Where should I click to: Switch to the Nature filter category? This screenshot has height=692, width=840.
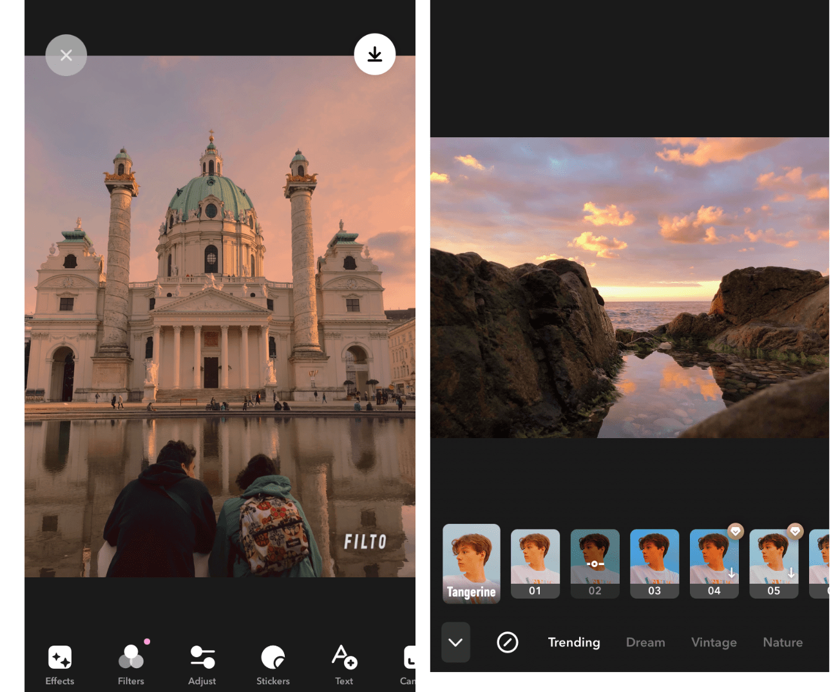(783, 642)
